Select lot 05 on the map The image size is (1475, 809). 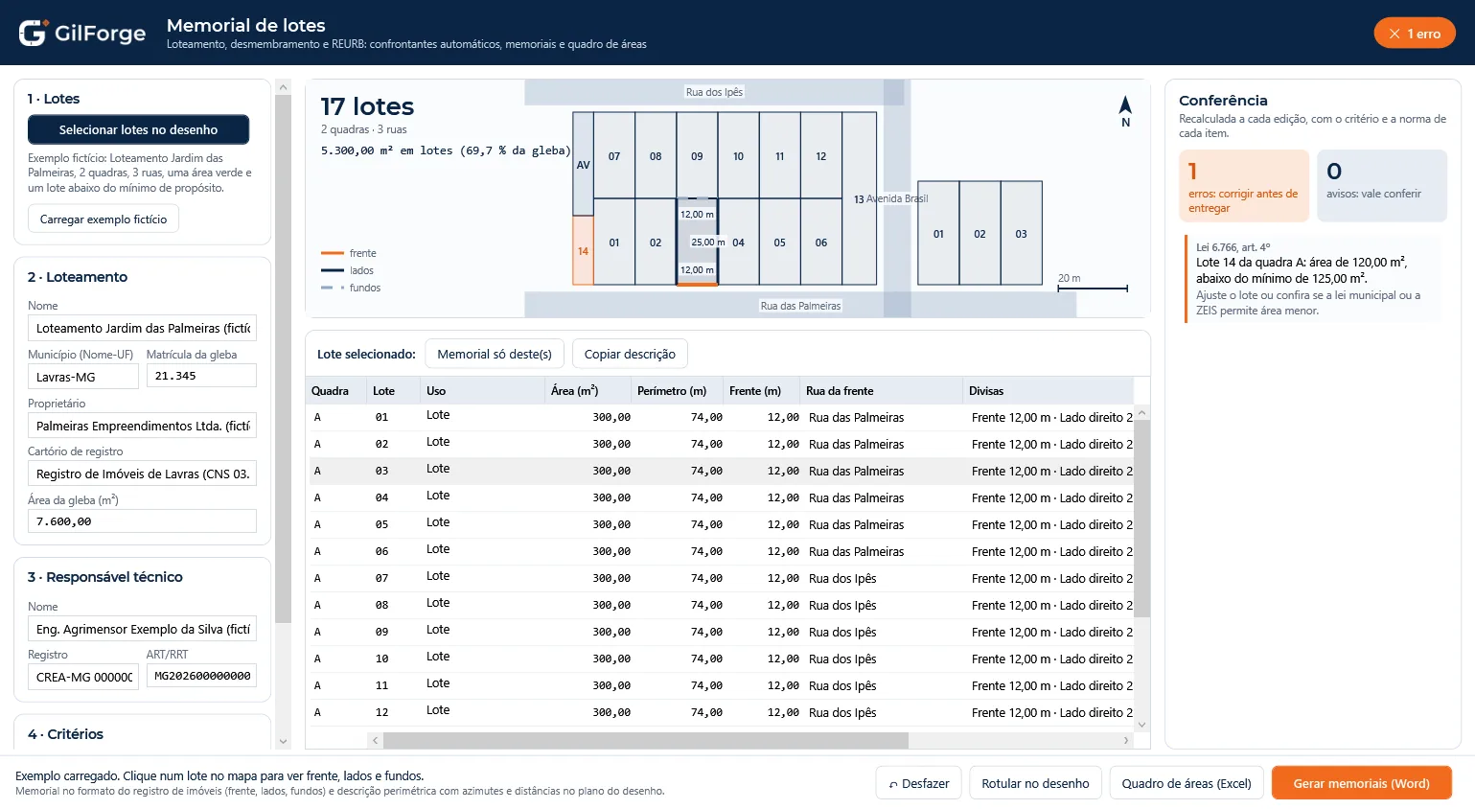click(x=780, y=242)
